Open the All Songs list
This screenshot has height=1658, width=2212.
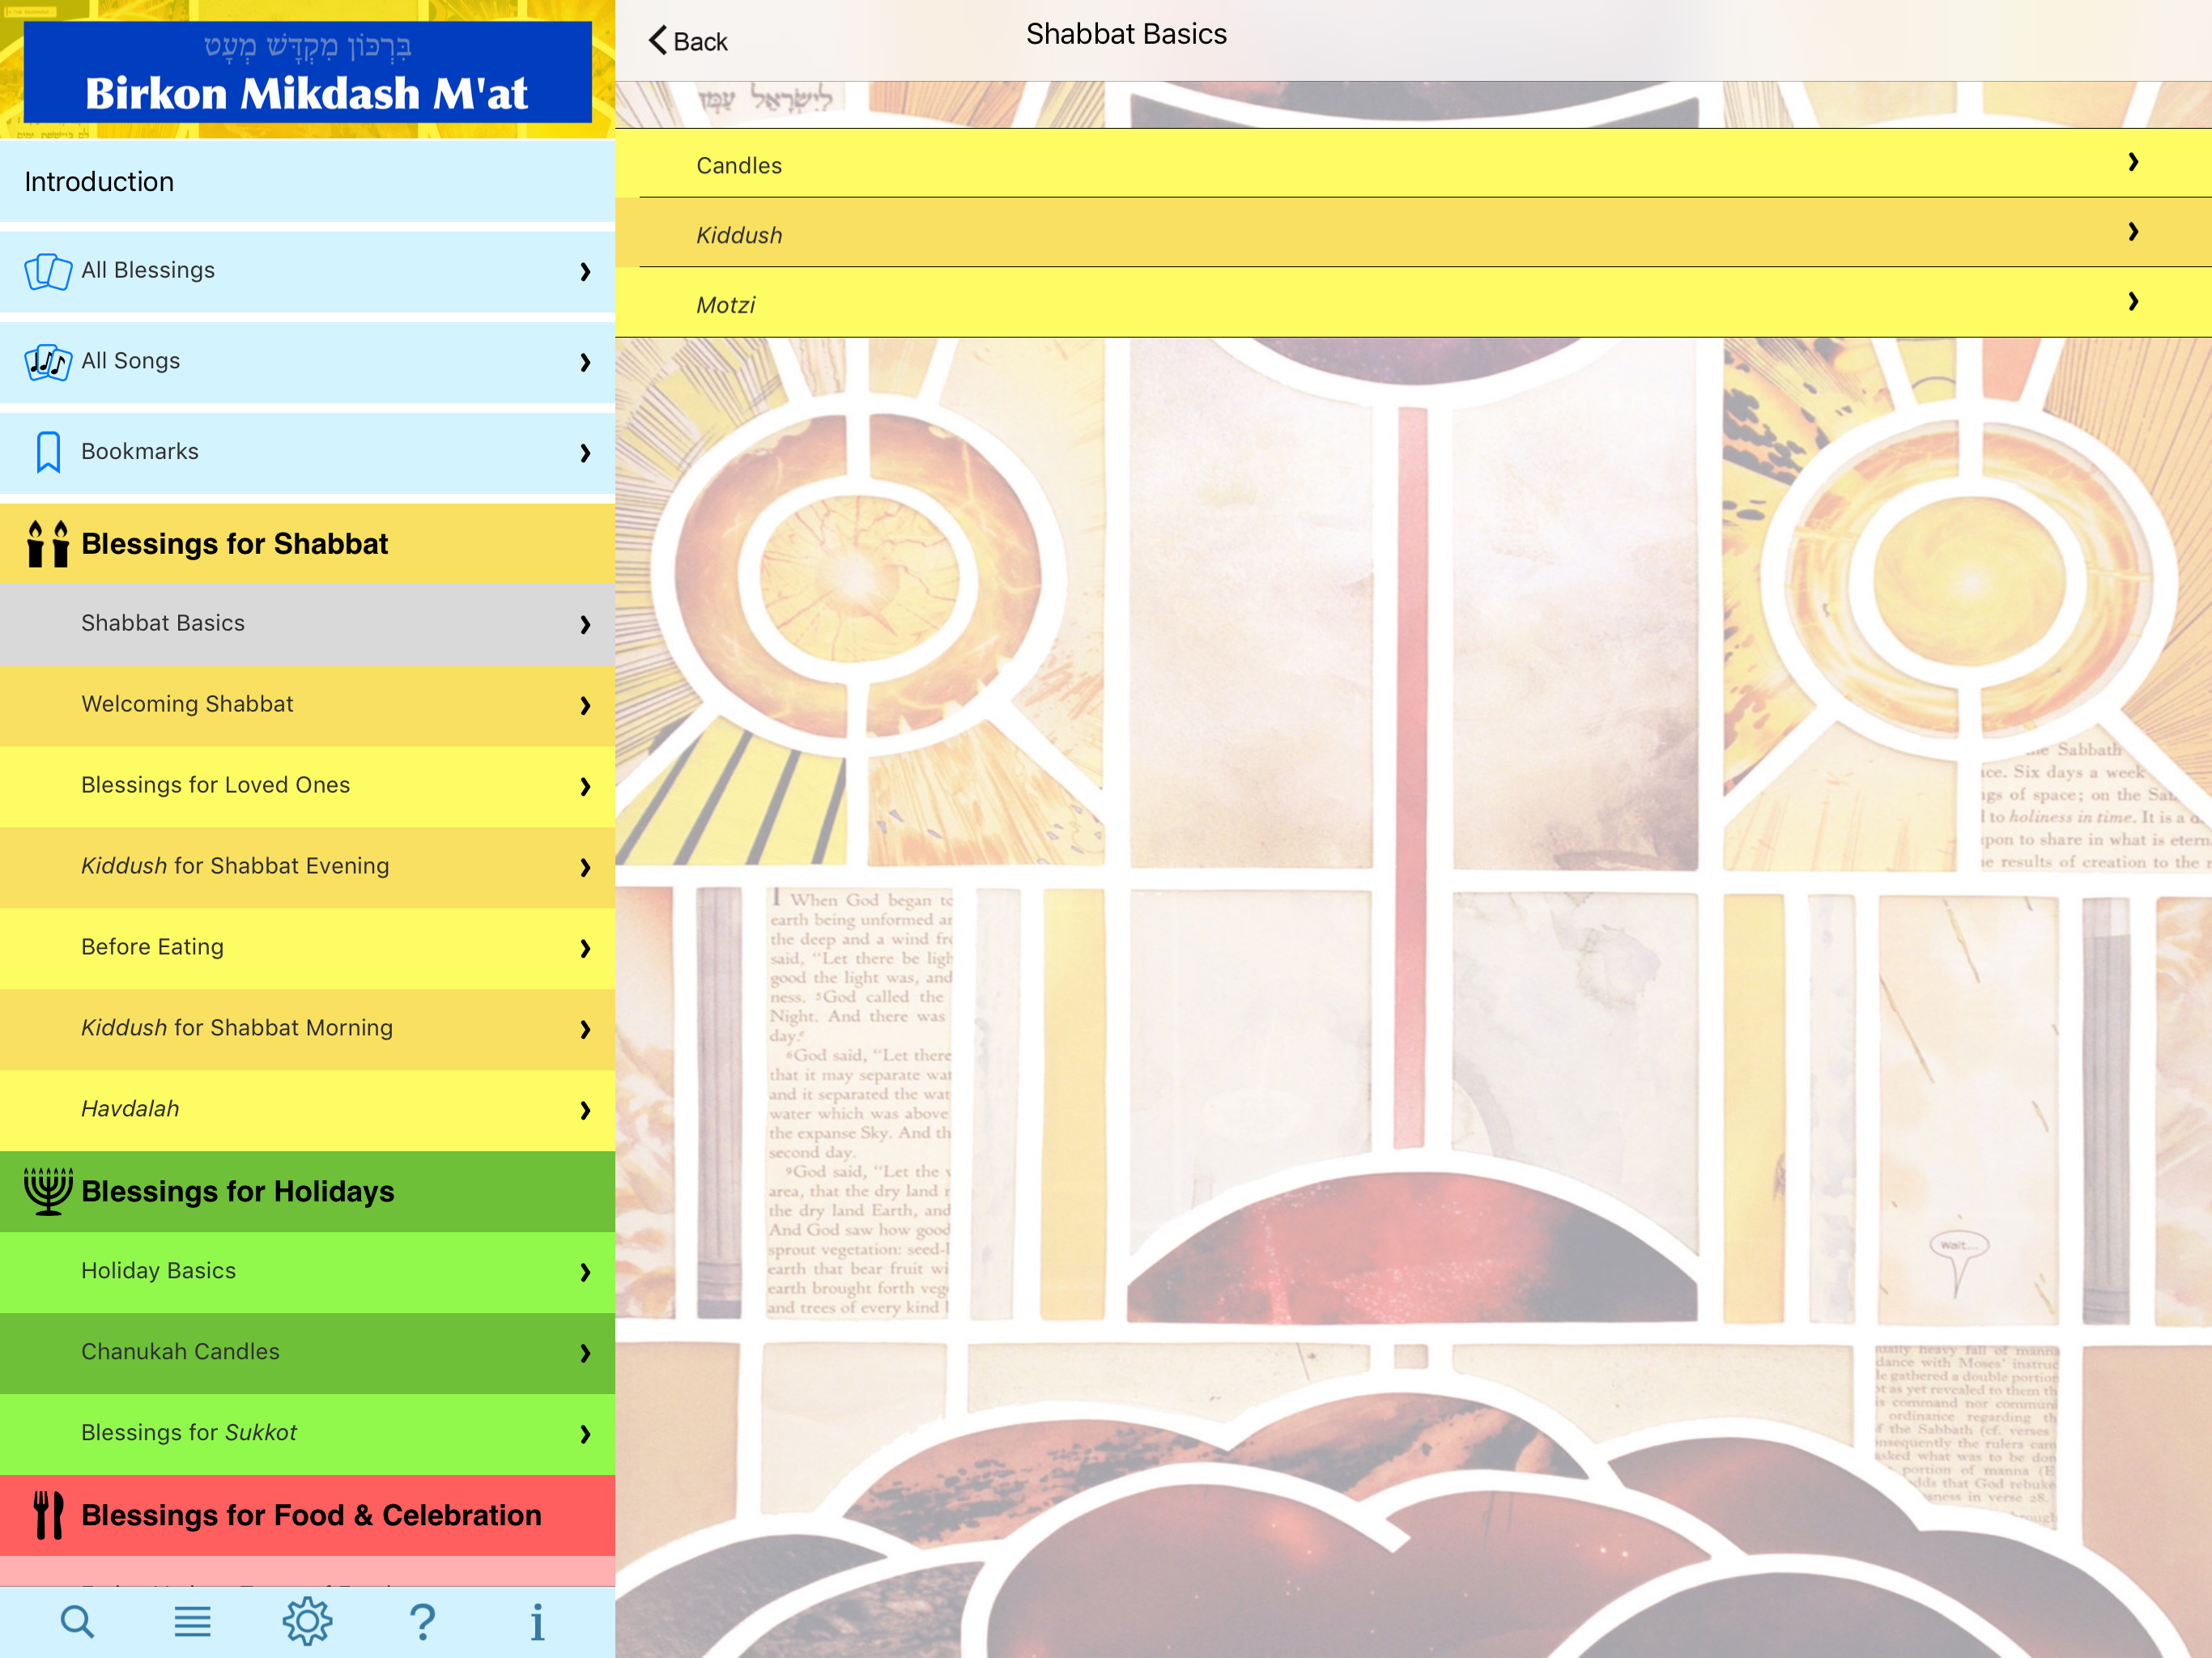click(308, 362)
